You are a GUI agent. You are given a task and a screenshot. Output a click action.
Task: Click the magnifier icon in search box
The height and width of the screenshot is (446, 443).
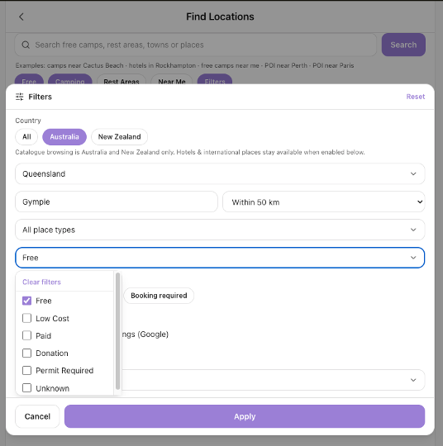26,45
